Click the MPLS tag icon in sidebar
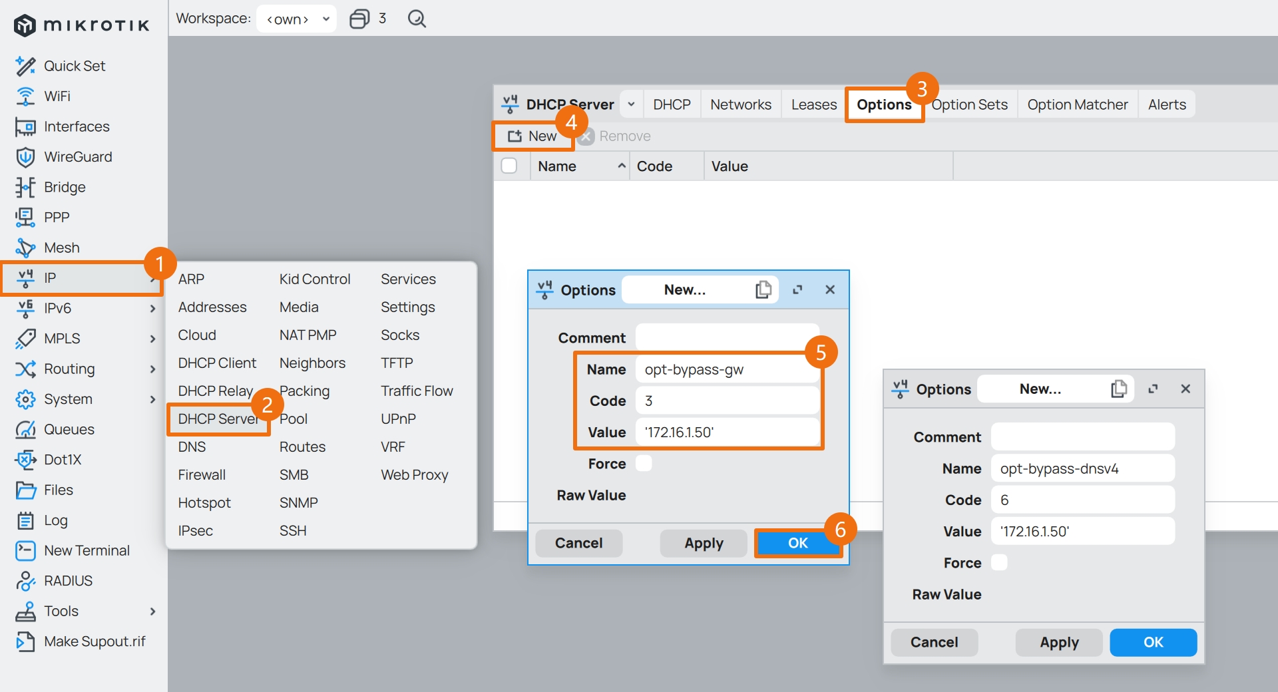The width and height of the screenshot is (1278, 692). [x=25, y=339]
